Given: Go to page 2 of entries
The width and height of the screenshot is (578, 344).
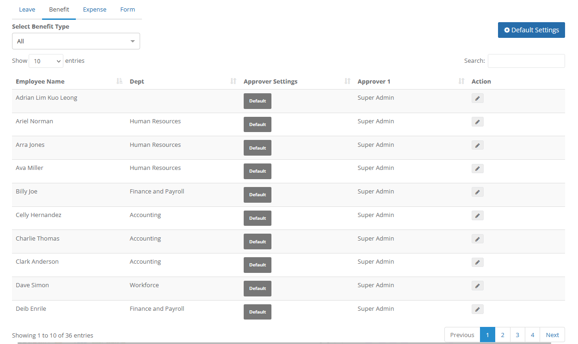Looking at the screenshot, I should 503,335.
